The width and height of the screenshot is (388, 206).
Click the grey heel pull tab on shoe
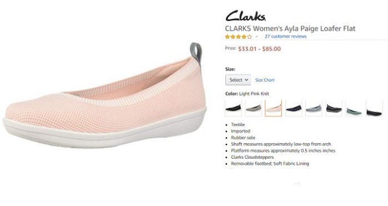[196, 52]
